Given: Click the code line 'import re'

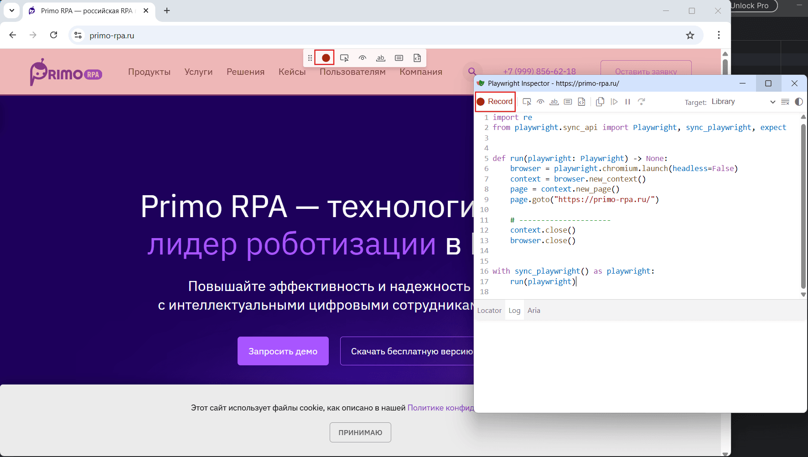Looking at the screenshot, I should point(512,118).
